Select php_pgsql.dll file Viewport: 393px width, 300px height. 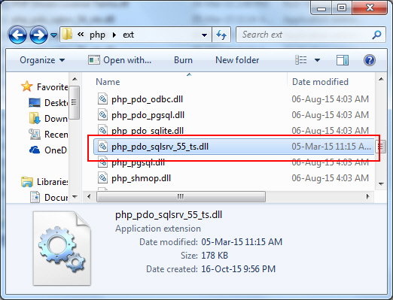[138, 163]
